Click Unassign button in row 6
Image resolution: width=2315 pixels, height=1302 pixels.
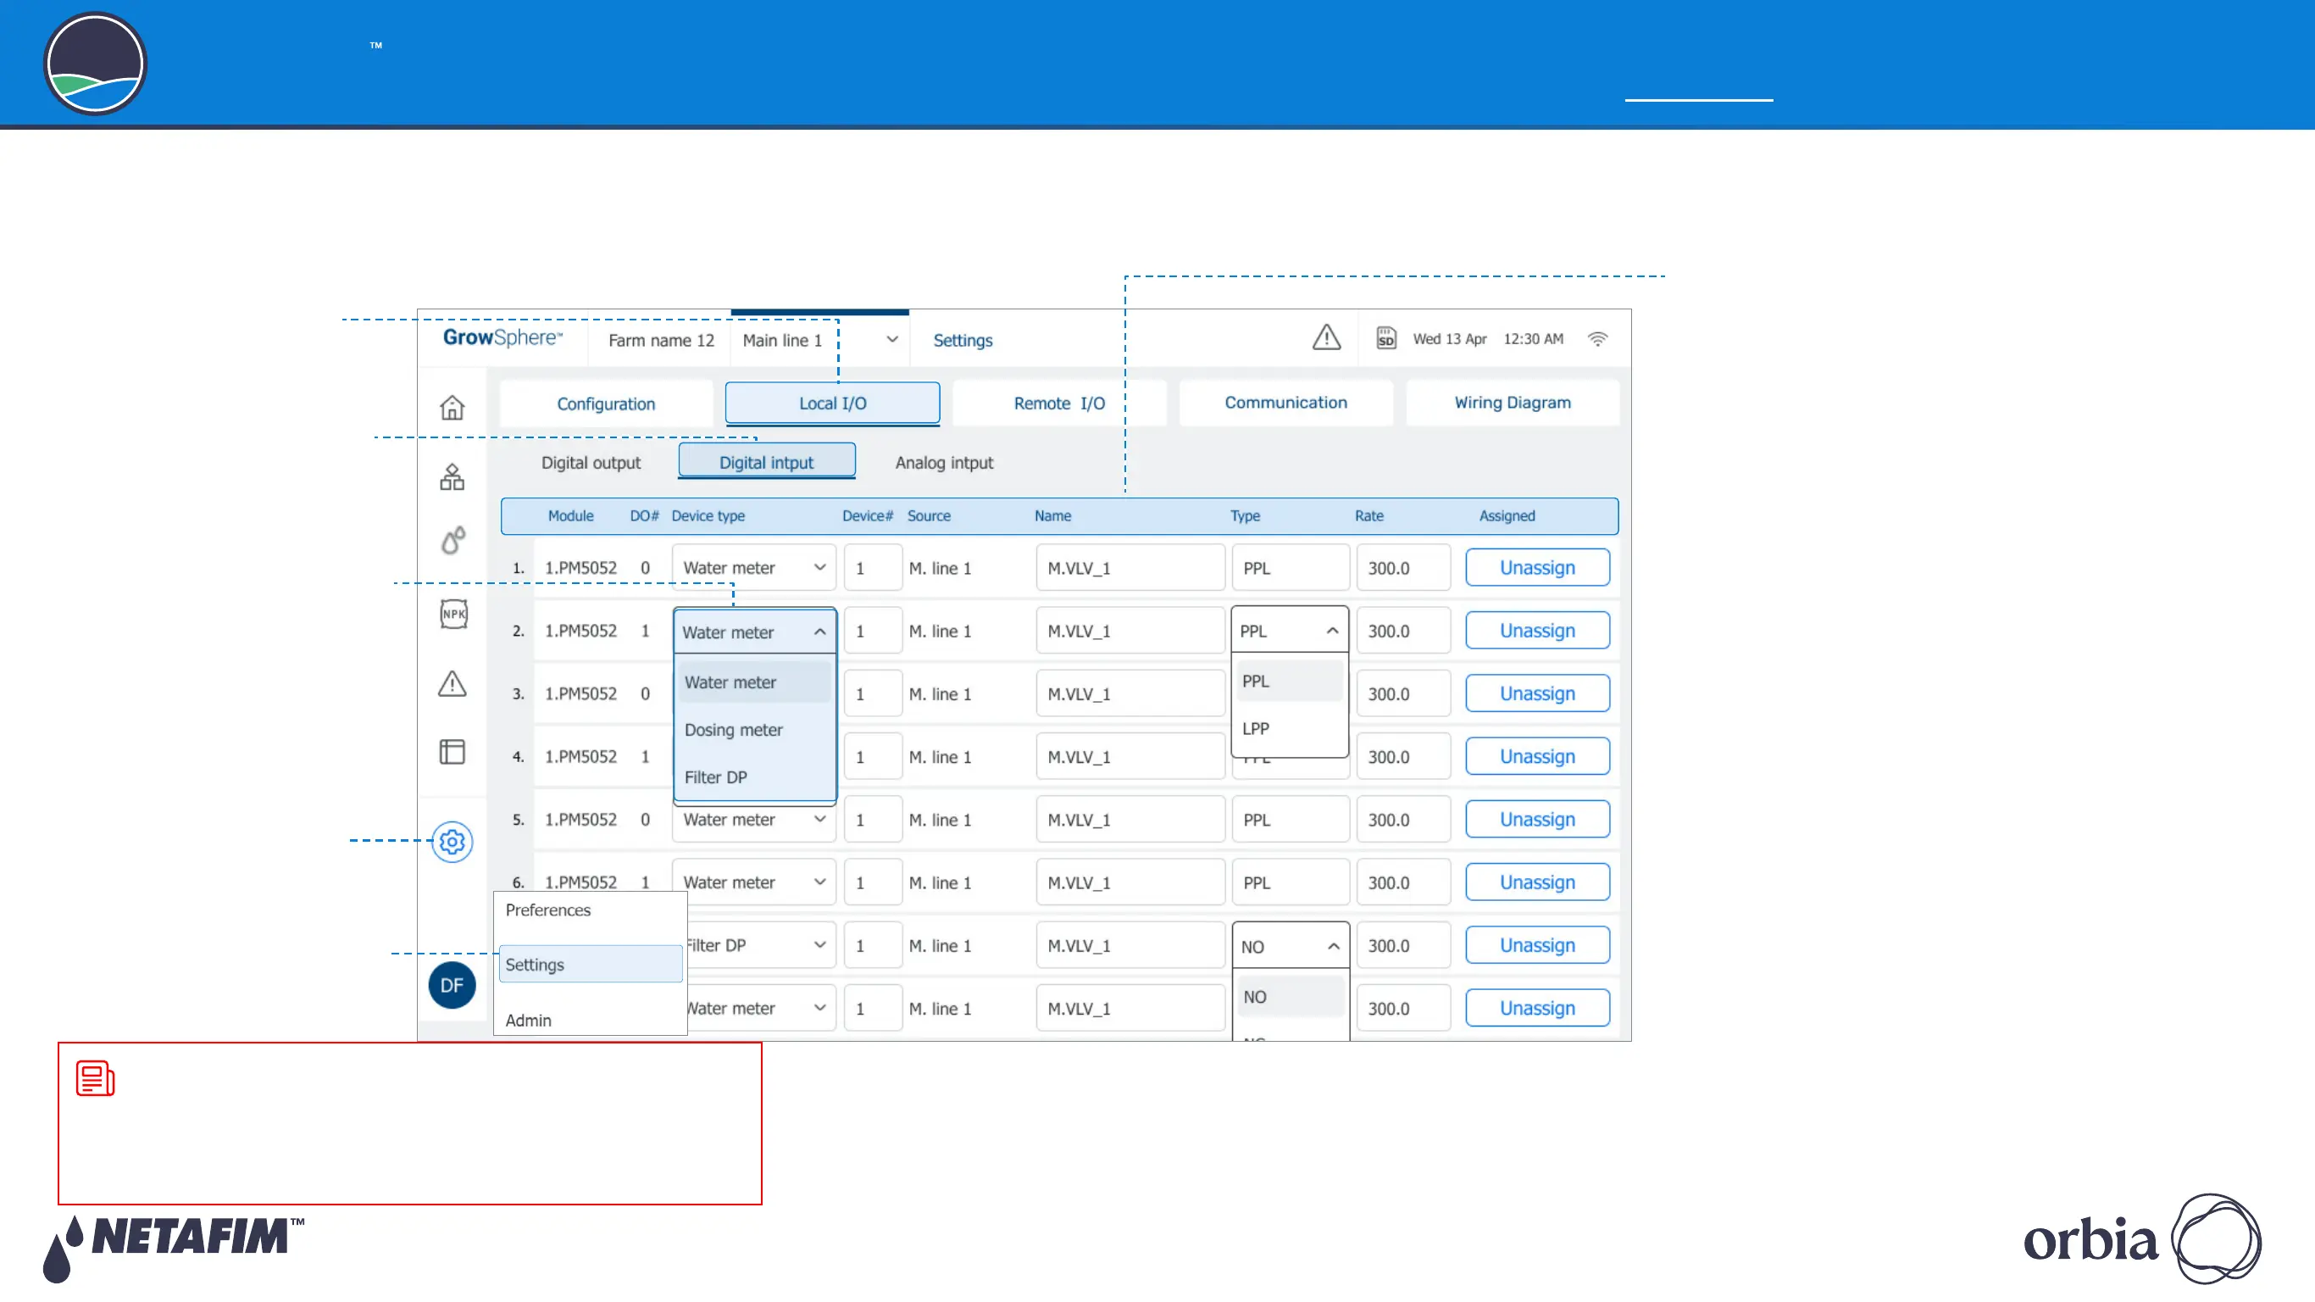1537,882
